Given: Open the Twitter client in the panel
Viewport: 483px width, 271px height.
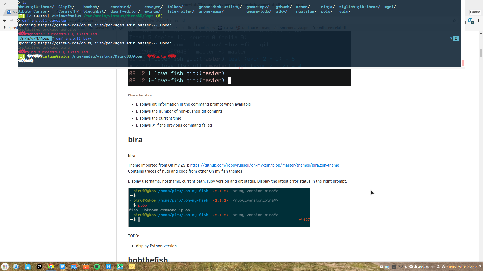Looking at the screenshot, I should point(62,267).
